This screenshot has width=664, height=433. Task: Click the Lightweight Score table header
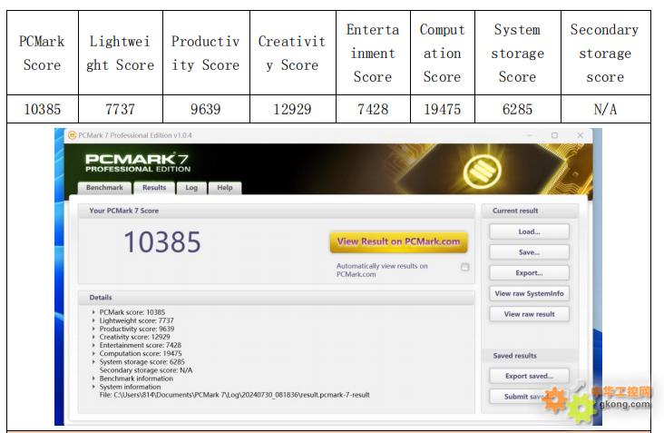click(121, 53)
